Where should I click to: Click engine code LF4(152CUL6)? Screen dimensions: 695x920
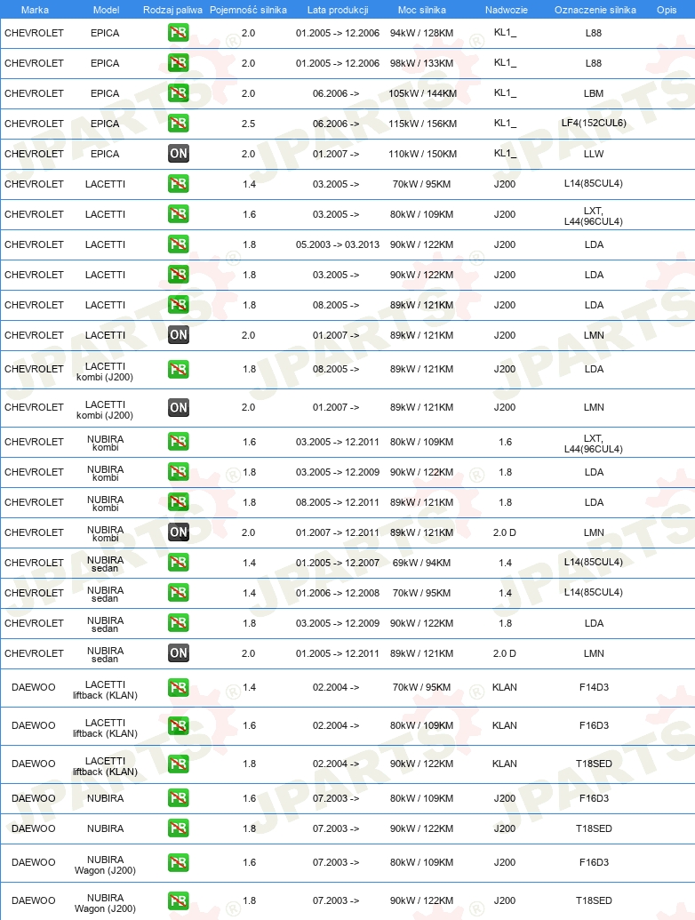[594, 124]
